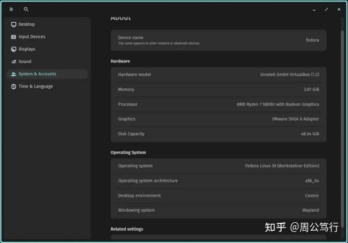Click the Displays screen icon
Image resolution: width=348 pixels, height=243 pixels.
click(x=14, y=49)
